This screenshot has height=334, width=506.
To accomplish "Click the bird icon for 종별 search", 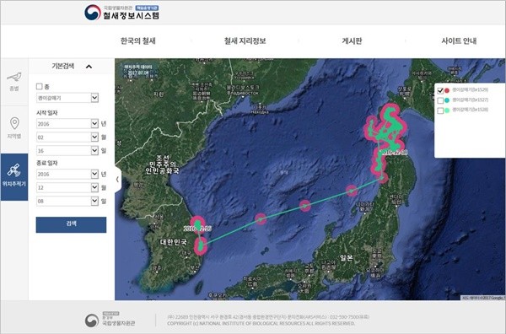I will coord(13,78).
